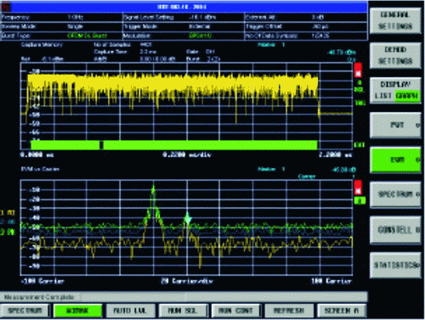Click the green burst bar under capture trace
425x320 pixels.
tap(174, 145)
